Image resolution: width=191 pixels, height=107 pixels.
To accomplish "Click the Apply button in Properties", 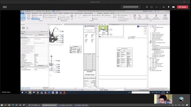I will click(x=46, y=88).
